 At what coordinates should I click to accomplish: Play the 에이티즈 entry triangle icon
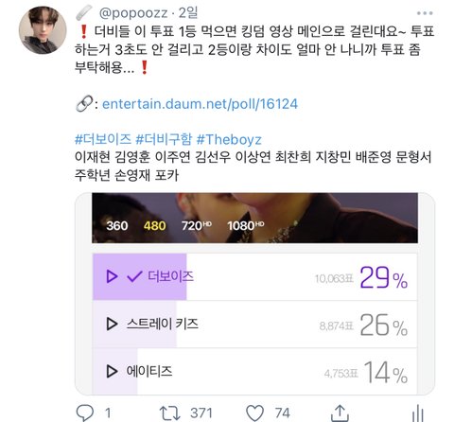(x=112, y=371)
